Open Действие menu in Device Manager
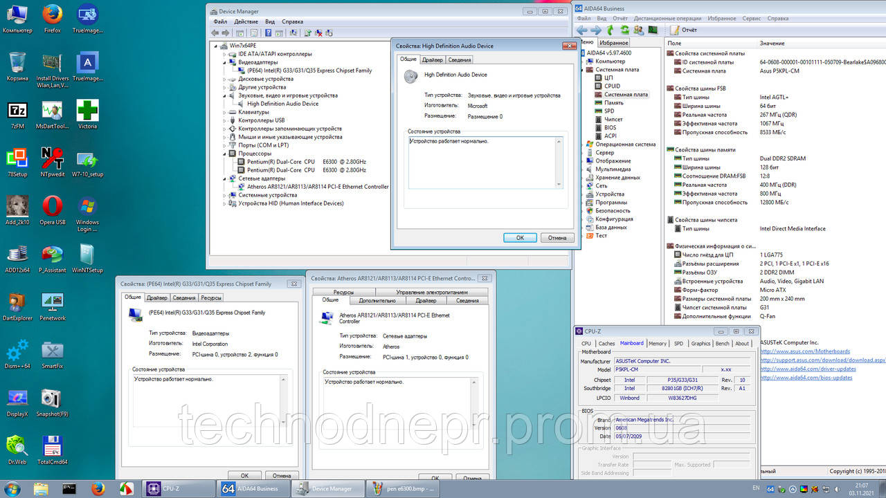The height and width of the screenshot is (498, 886). (246, 21)
